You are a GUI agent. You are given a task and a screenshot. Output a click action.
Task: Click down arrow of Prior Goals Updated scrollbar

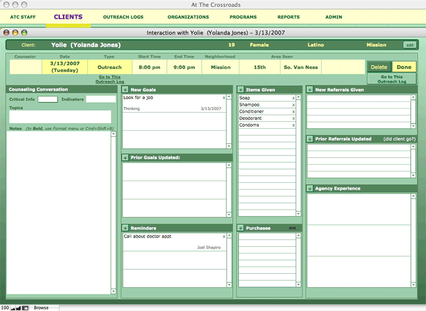pyautogui.click(x=229, y=215)
